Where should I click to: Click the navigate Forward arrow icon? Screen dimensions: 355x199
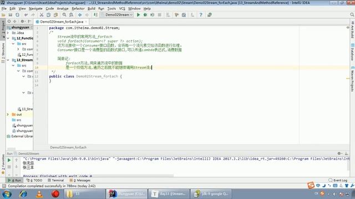87,15
